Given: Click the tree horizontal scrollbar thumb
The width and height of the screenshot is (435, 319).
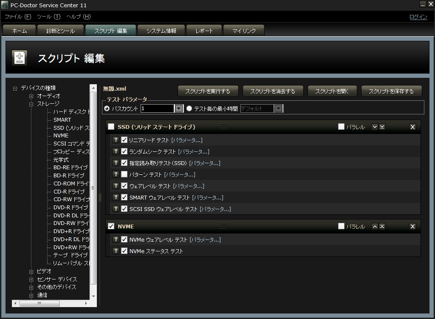Looking at the screenshot, I should click(40, 303).
